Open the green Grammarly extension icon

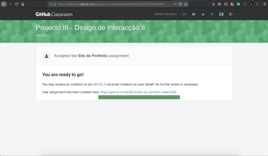(x=239, y=4)
